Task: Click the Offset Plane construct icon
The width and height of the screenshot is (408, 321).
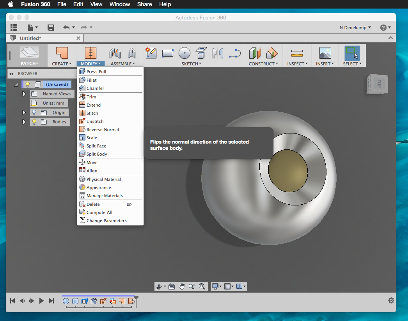Action: [255, 53]
